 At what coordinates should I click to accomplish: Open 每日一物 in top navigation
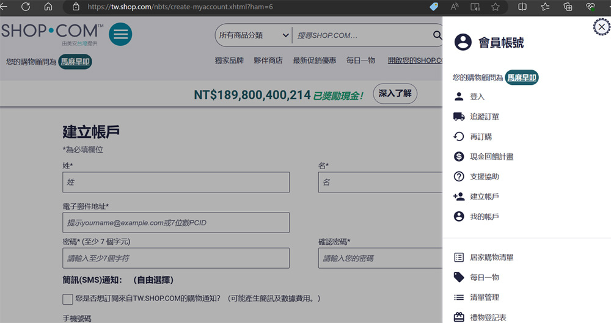click(360, 60)
